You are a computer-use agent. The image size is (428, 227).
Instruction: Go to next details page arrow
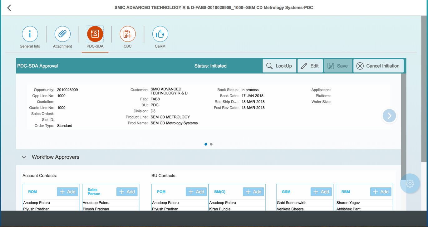point(389,116)
